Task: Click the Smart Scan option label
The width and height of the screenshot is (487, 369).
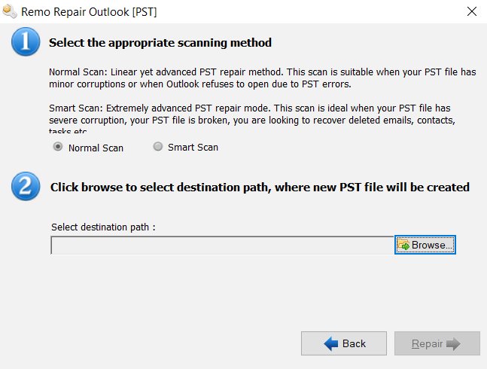Action: click(x=193, y=148)
